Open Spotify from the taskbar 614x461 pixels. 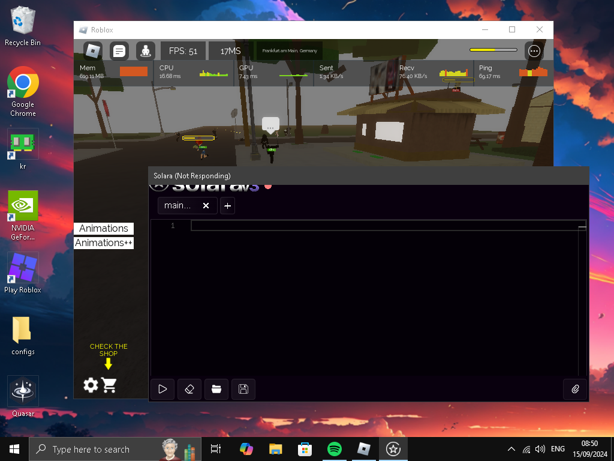point(335,449)
